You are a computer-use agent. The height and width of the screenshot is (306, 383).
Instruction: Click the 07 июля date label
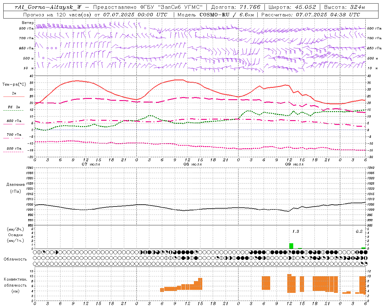tap(91, 164)
